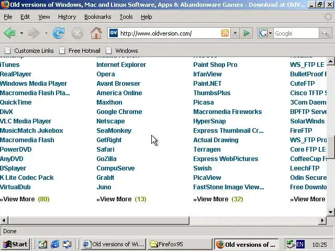The height and width of the screenshot is (251, 335).
Task: Click the Netscape link
Action: pyautogui.click(x=110, y=121)
